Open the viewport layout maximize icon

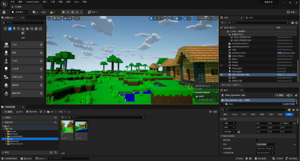pos(216,18)
